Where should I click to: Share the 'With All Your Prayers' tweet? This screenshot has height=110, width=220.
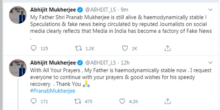pyautogui.click(x=167, y=101)
